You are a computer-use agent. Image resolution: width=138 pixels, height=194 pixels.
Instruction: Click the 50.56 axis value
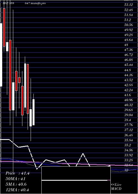[x=129, y=25]
